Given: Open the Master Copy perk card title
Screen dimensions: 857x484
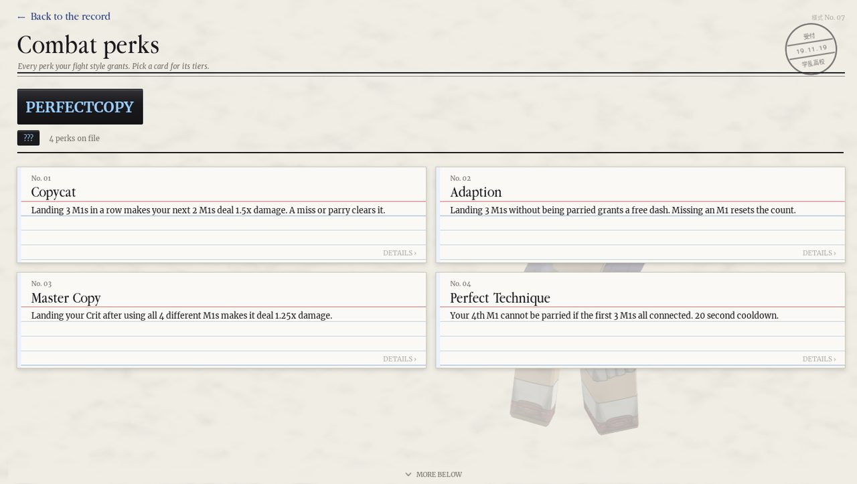Looking at the screenshot, I should pyautogui.click(x=66, y=298).
